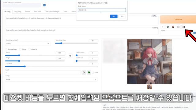Adjust the Width slider
The height and width of the screenshot is (110, 196).
click(x=35, y=55)
